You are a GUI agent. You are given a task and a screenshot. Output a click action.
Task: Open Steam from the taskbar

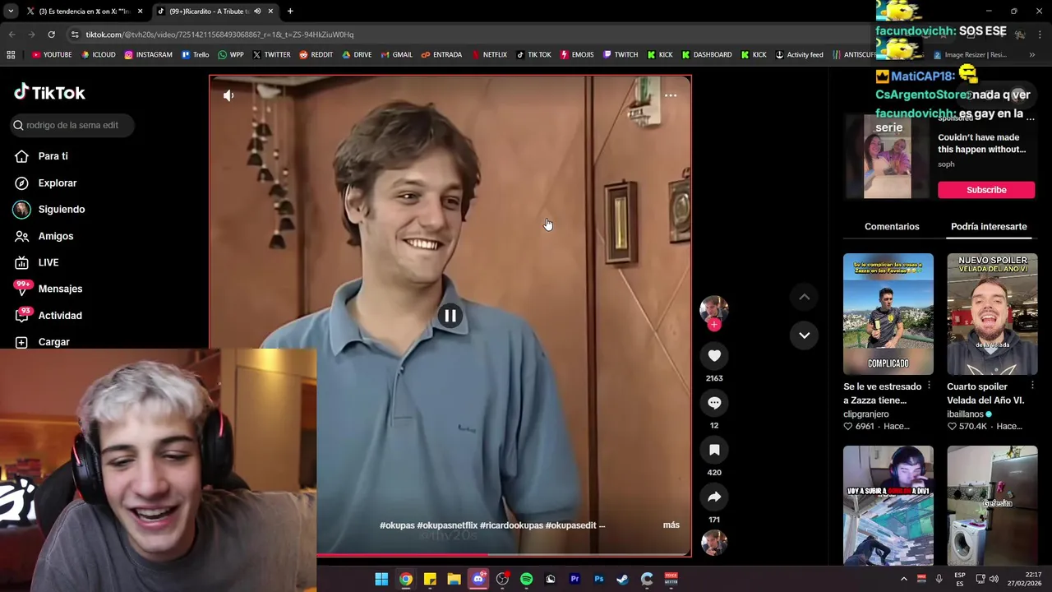(x=622, y=579)
